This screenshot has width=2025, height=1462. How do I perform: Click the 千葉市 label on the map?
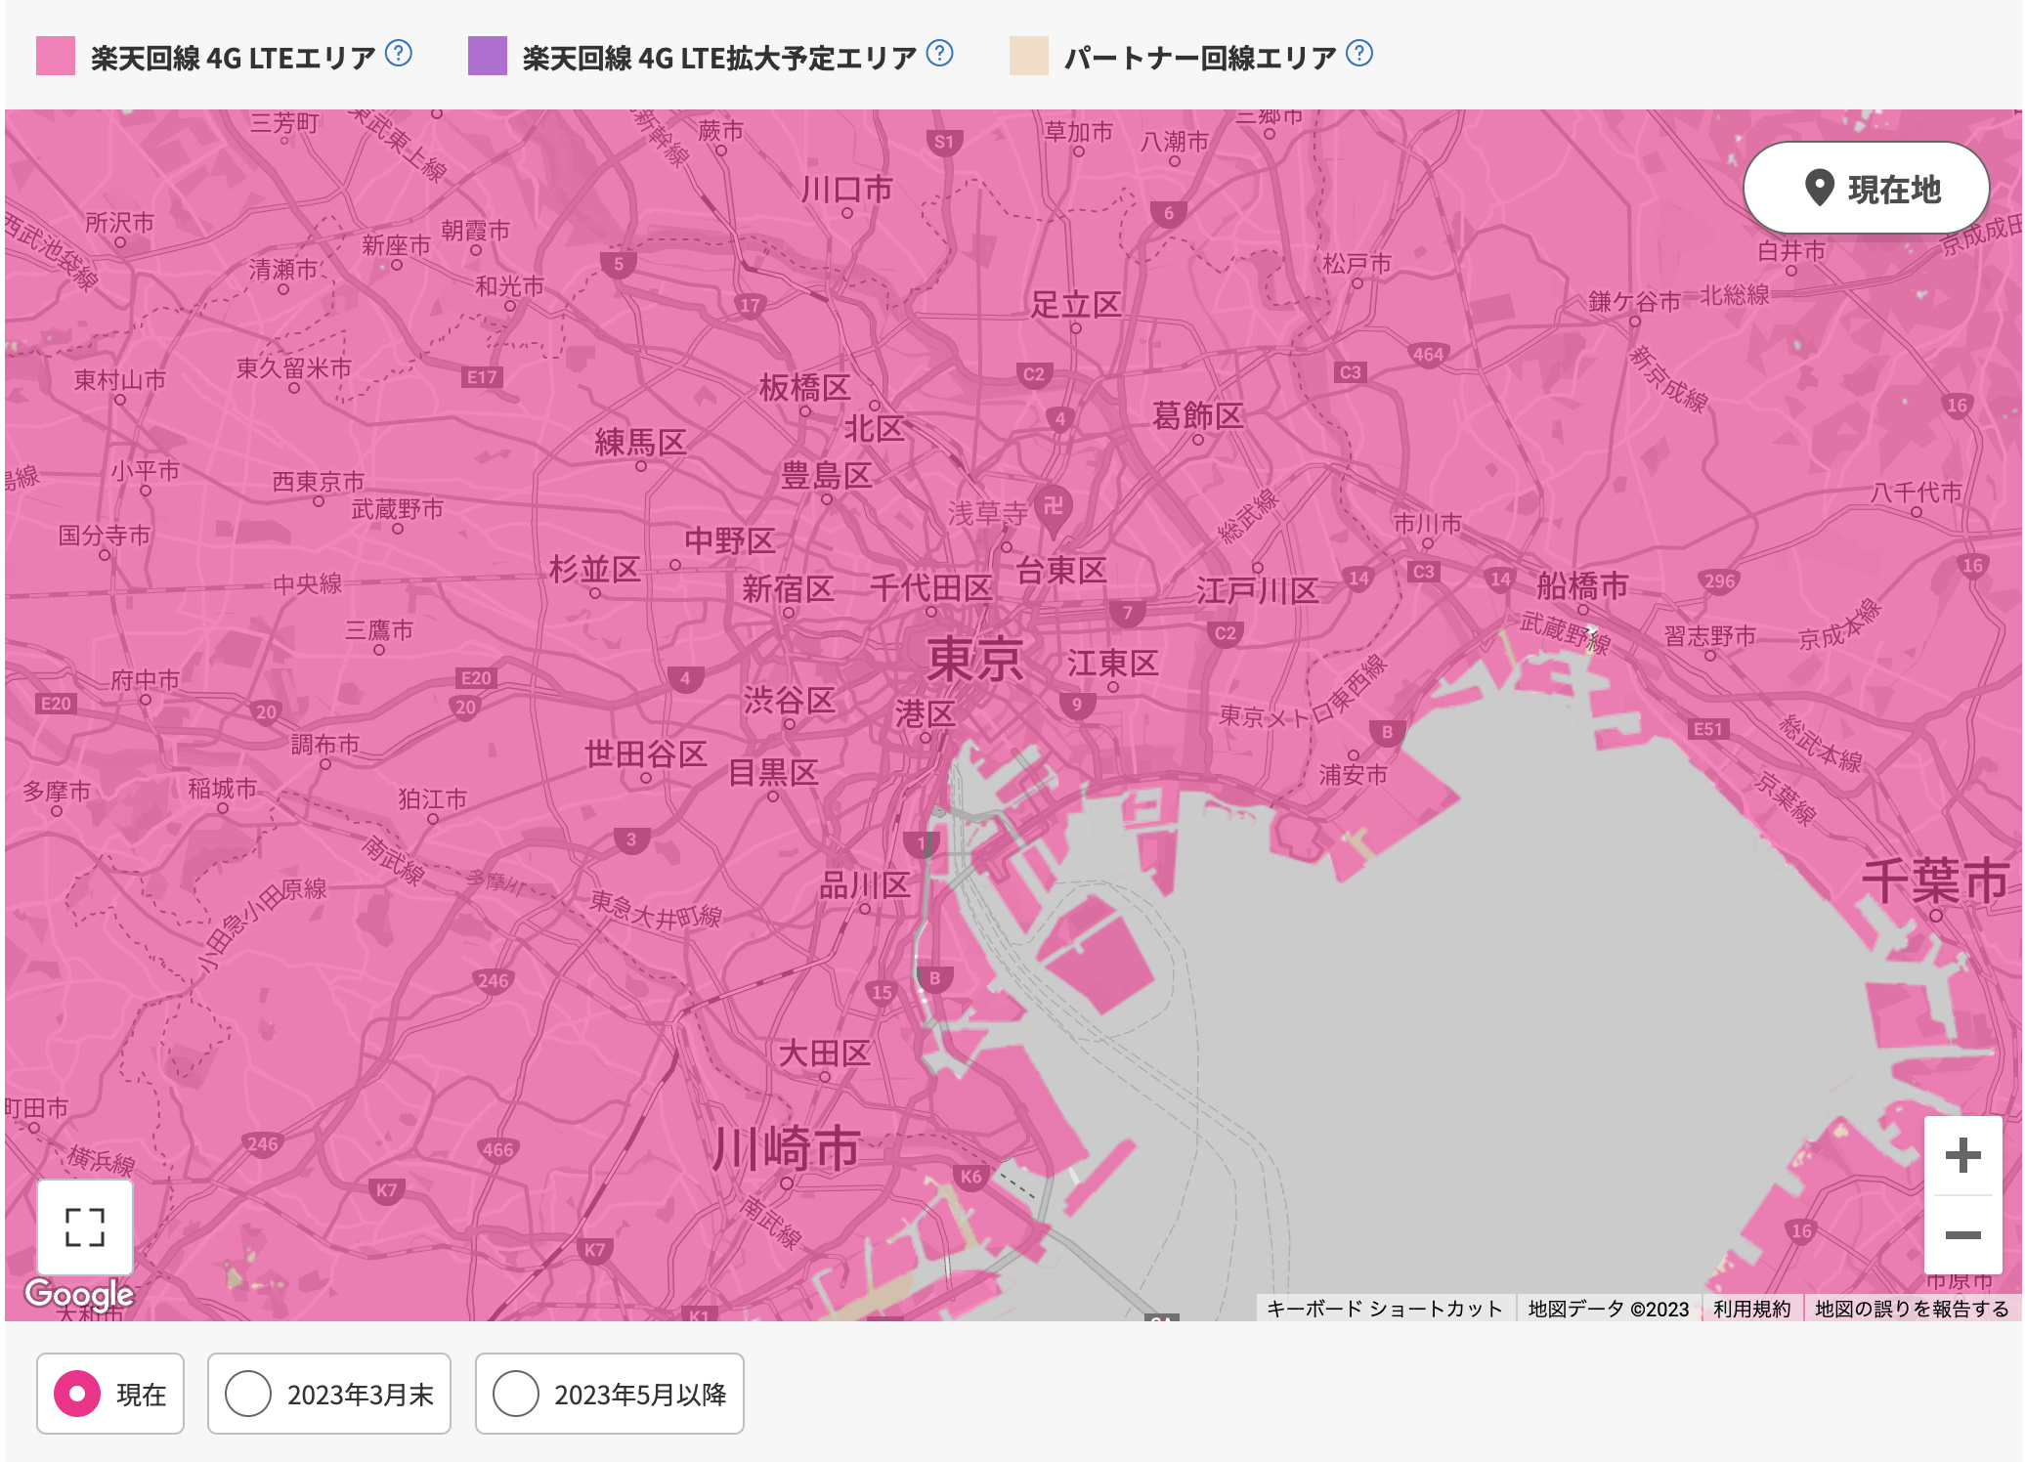point(1935,881)
